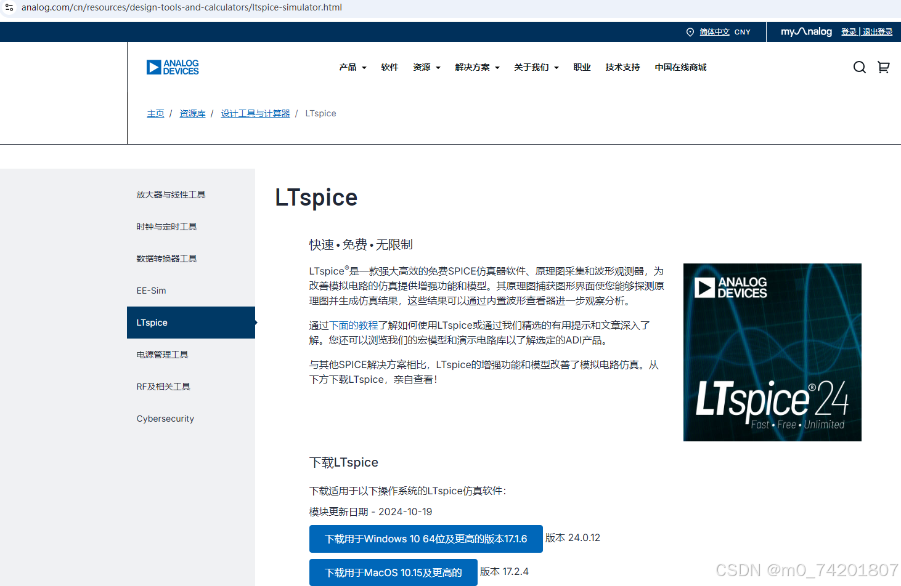Open the 职业 menu item
This screenshot has height=586, width=901.
click(x=582, y=67)
